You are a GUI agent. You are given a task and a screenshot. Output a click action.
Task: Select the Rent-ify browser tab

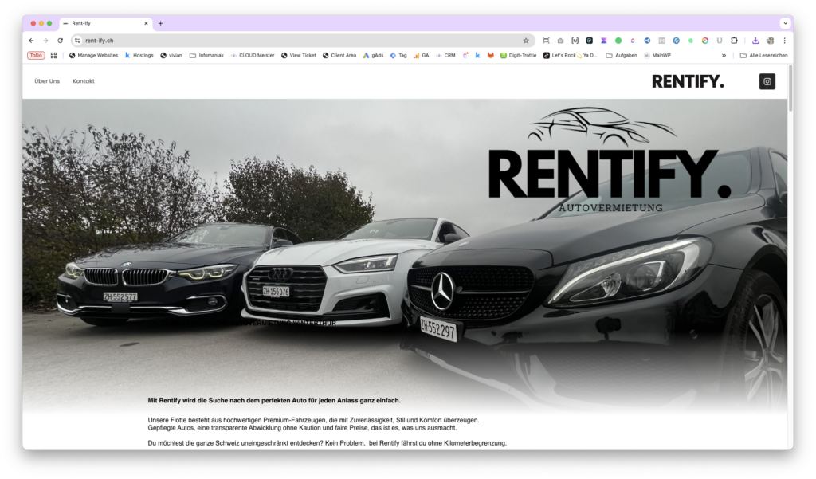tap(106, 23)
